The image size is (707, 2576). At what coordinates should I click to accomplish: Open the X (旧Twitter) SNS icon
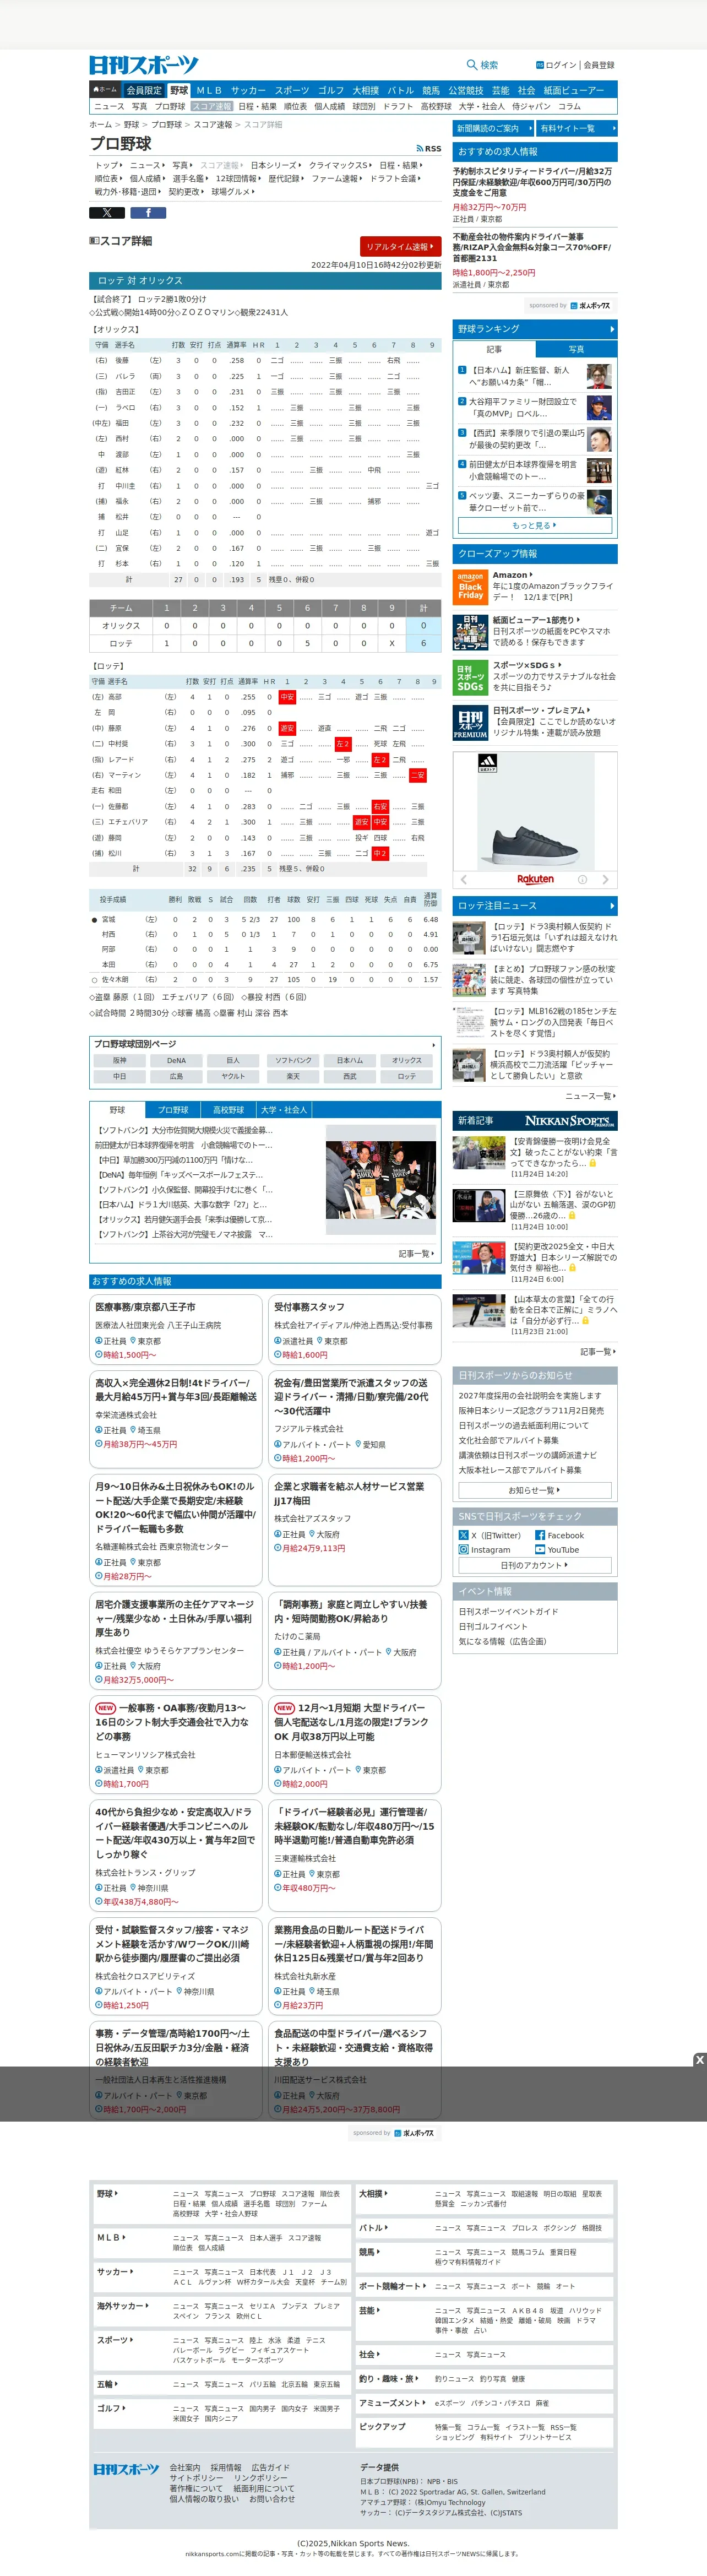pyautogui.click(x=463, y=1535)
